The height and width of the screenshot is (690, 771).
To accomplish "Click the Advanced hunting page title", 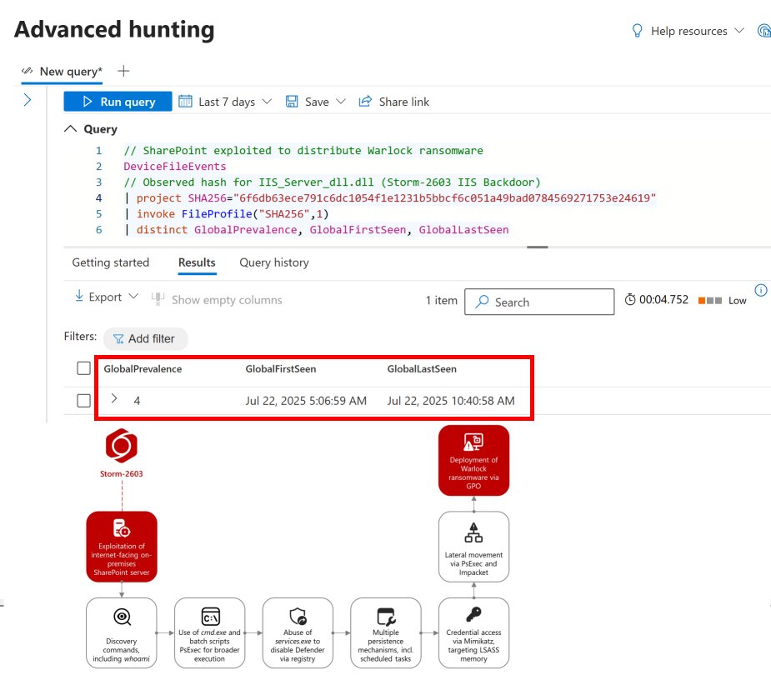I will pos(114,29).
